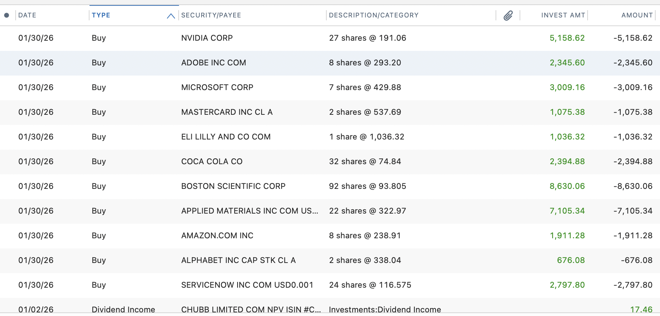Select the NVIDIA CORP buy transaction
660x316 pixels.
pos(330,38)
